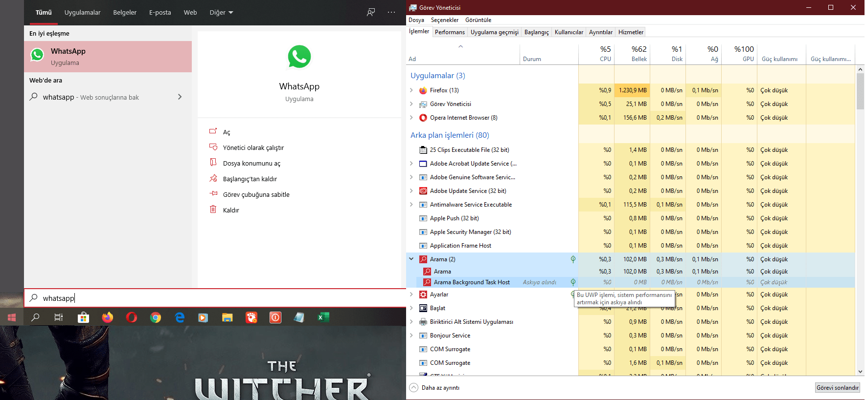Open the Görüntüle menu

pyautogui.click(x=478, y=20)
